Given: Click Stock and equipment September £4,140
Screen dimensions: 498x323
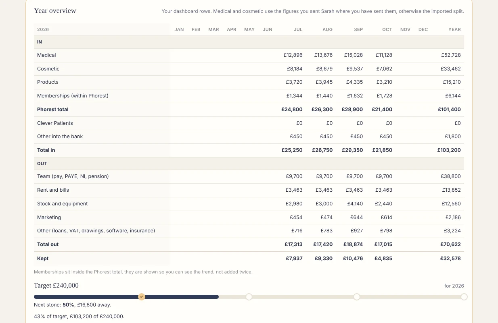Looking at the screenshot, I should coord(355,204).
